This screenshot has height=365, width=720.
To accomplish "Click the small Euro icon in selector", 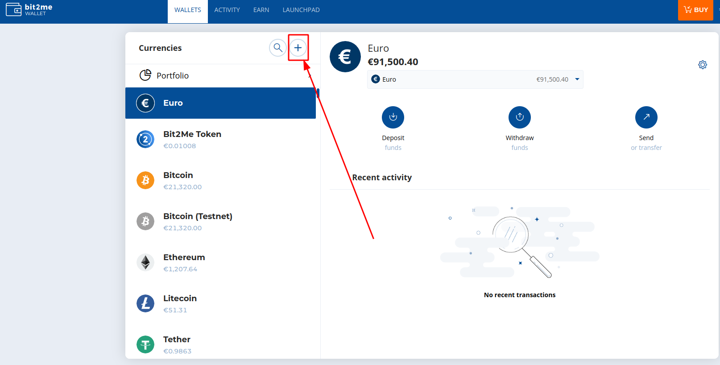I will [376, 79].
